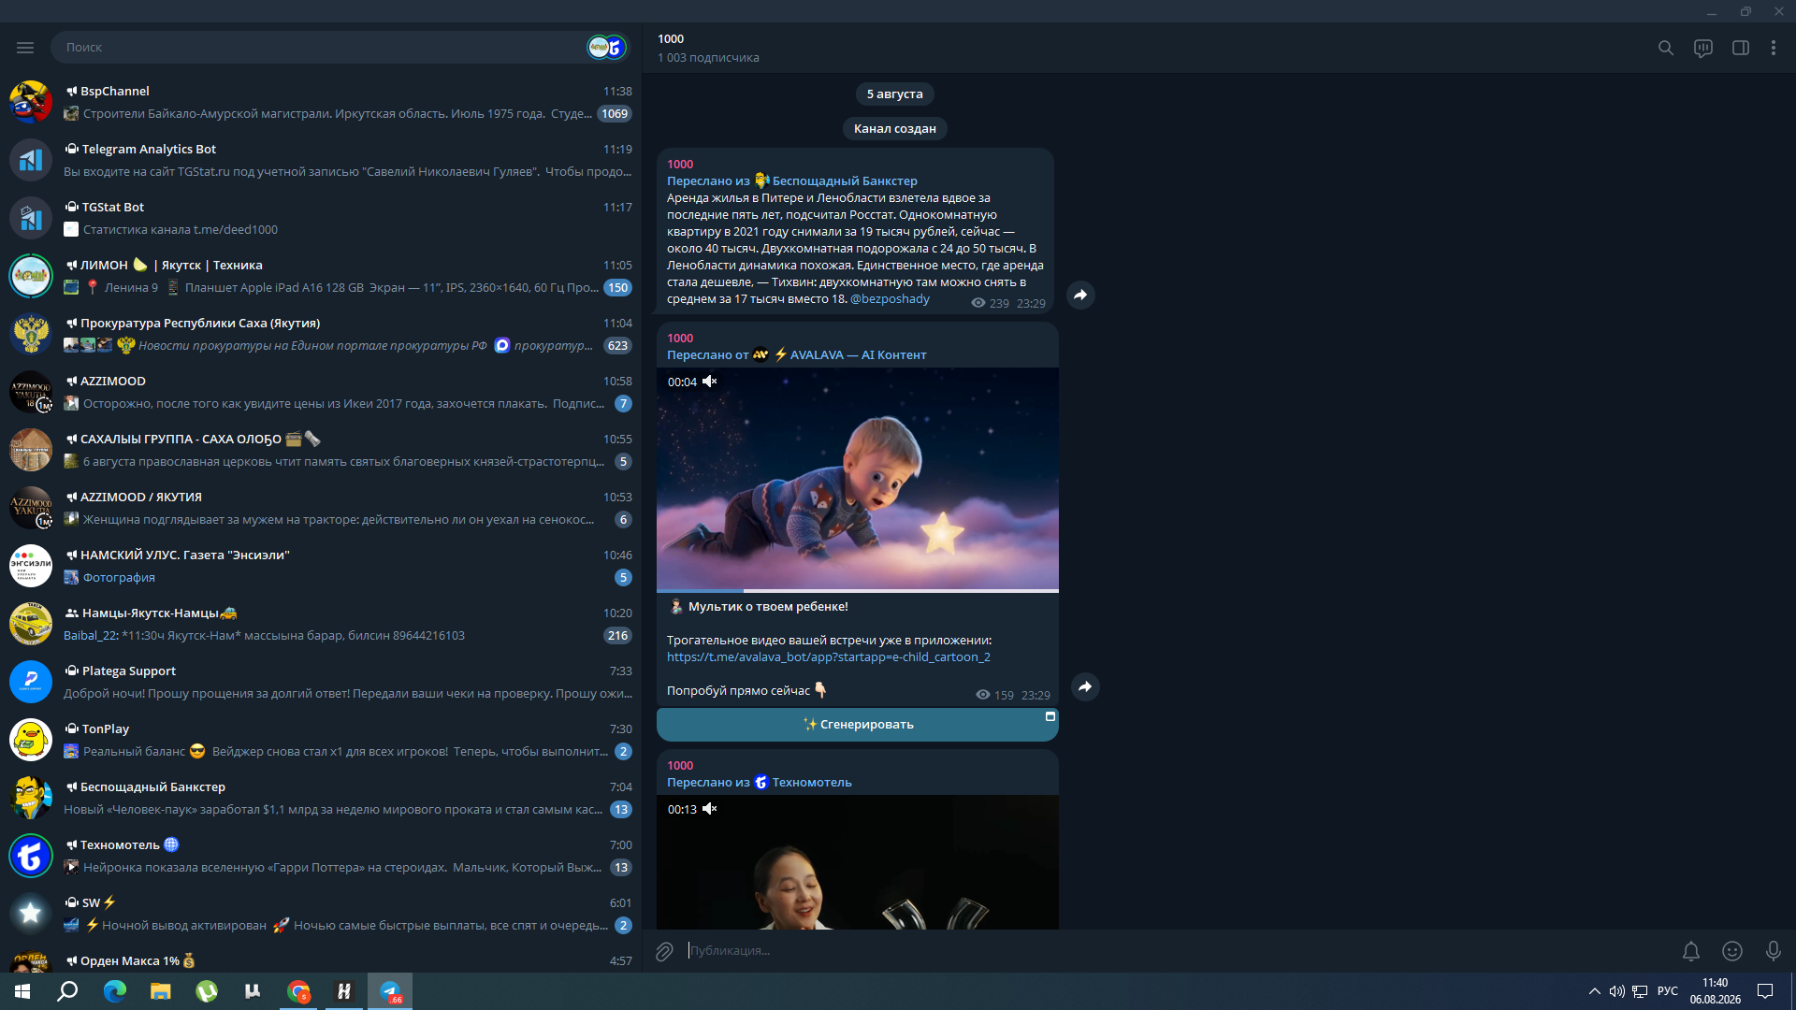This screenshot has height=1010, width=1796.
Task: Open Намцы-Якутск-Намцы group chat
Action: (321, 624)
